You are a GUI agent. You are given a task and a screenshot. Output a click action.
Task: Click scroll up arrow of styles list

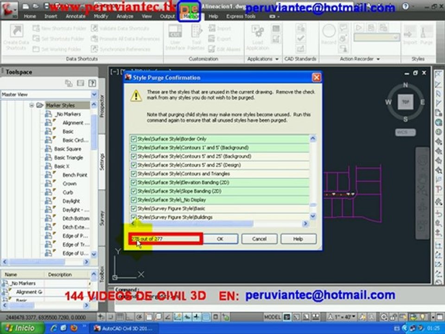313,139
